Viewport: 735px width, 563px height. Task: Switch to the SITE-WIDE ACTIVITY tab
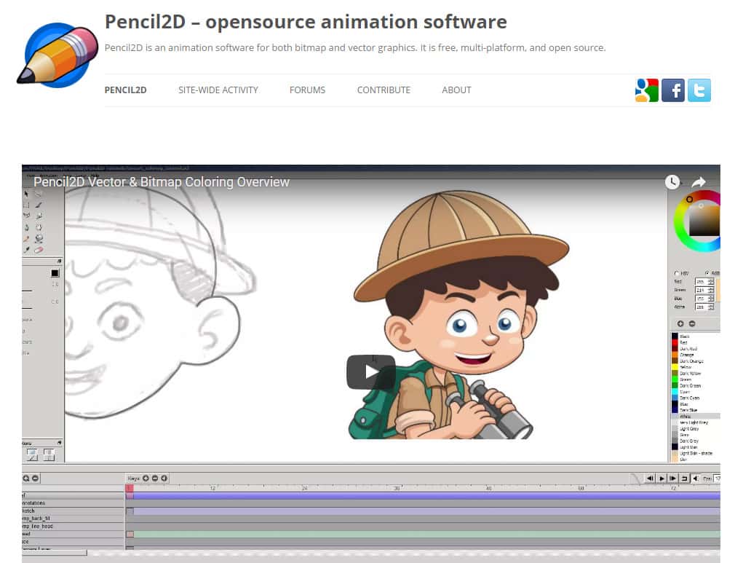(218, 90)
